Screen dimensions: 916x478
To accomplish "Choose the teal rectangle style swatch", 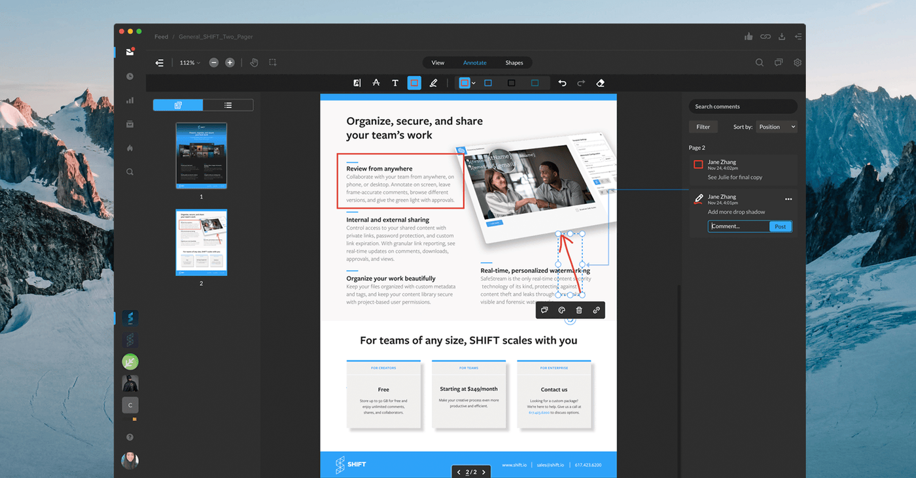I will (x=535, y=83).
